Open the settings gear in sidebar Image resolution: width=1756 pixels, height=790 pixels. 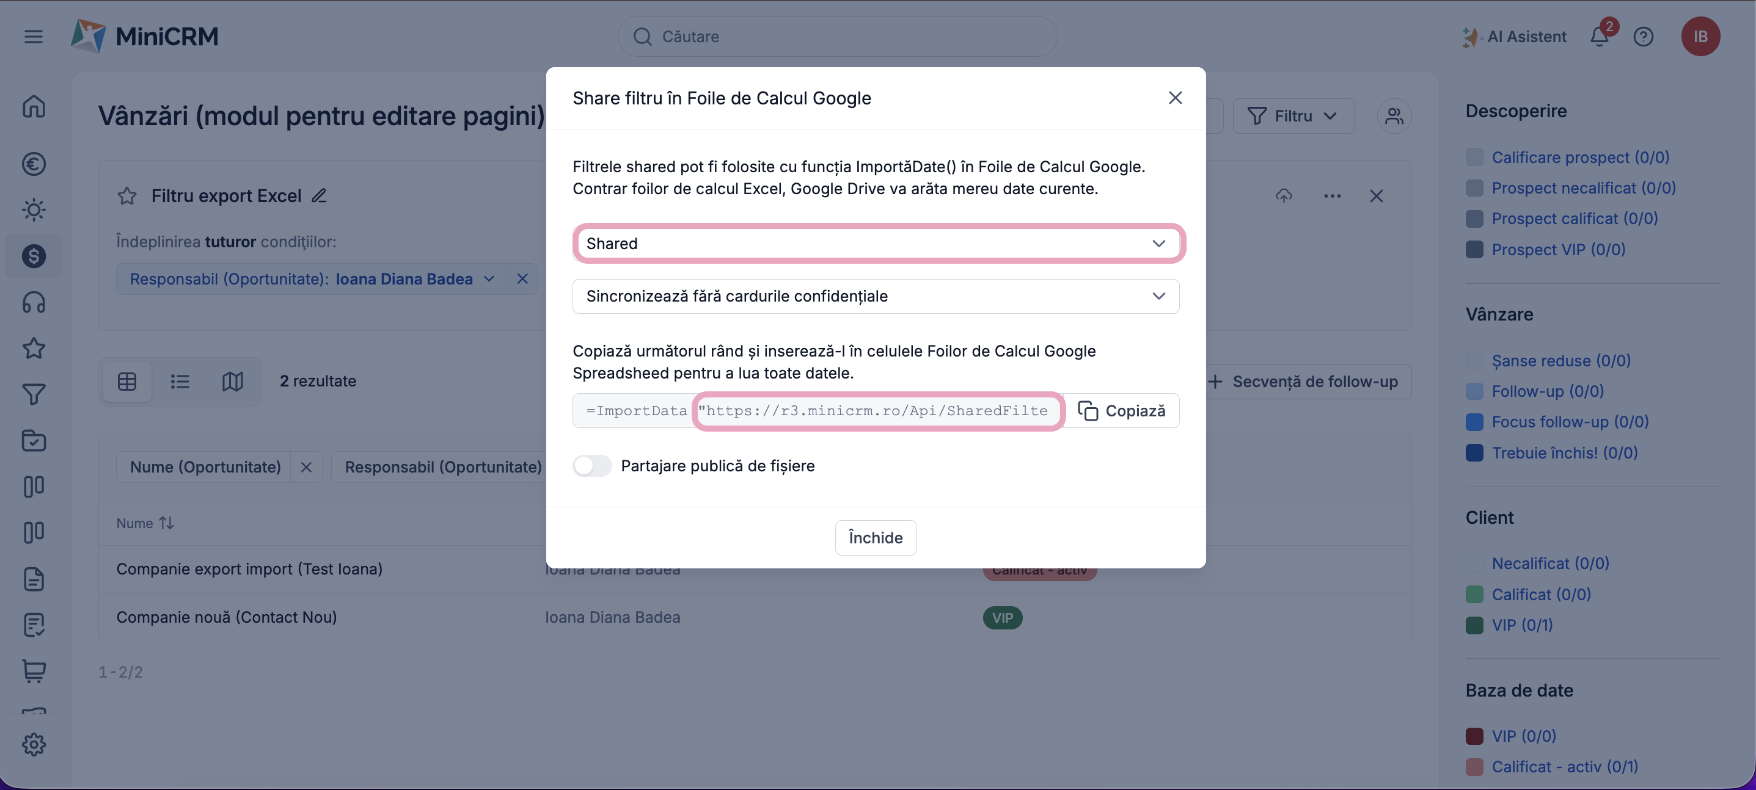(34, 744)
